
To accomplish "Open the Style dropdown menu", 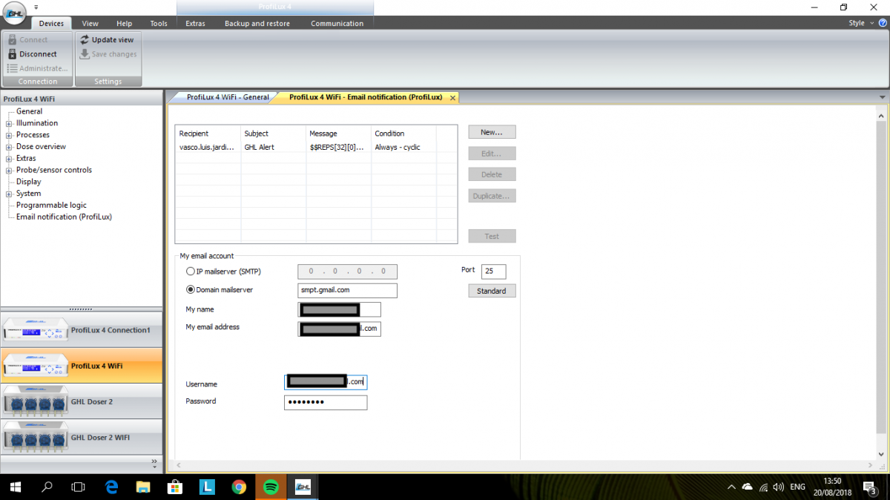I will click(x=860, y=23).
